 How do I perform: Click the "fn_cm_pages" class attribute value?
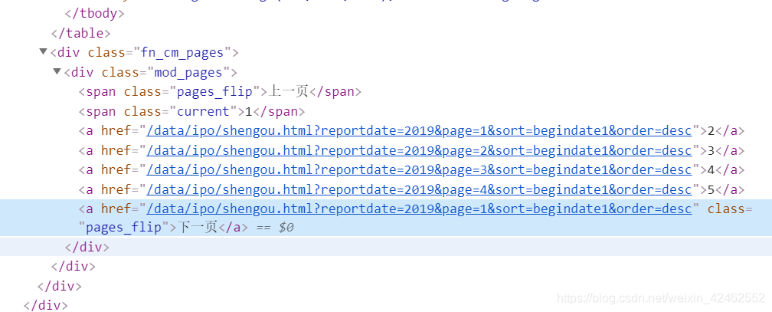point(182,52)
